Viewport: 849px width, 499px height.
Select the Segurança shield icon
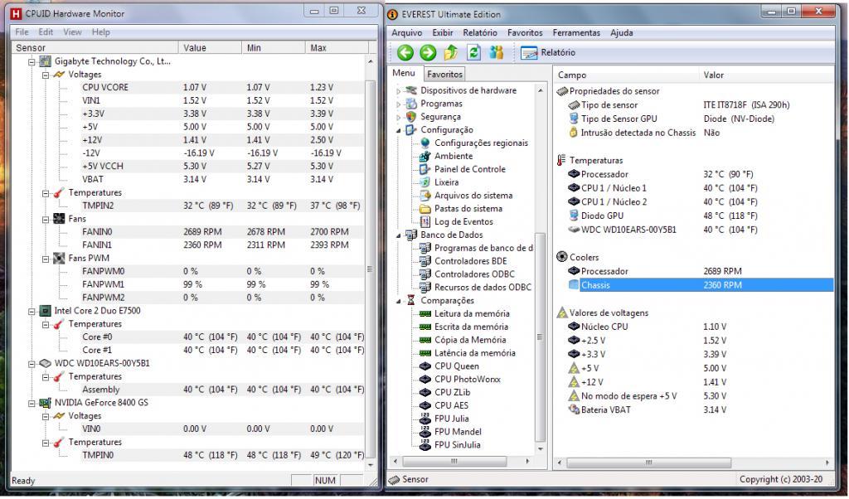click(x=411, y=116)
